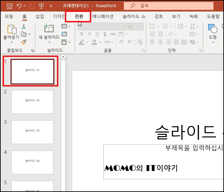Viewport: 224px width, 192px height.
Task: Toggle underline text formatting
Action: click(x=97, y=34)
